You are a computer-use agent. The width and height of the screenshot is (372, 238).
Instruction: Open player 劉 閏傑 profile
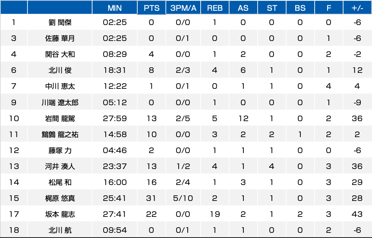click(x=60, y=22)
